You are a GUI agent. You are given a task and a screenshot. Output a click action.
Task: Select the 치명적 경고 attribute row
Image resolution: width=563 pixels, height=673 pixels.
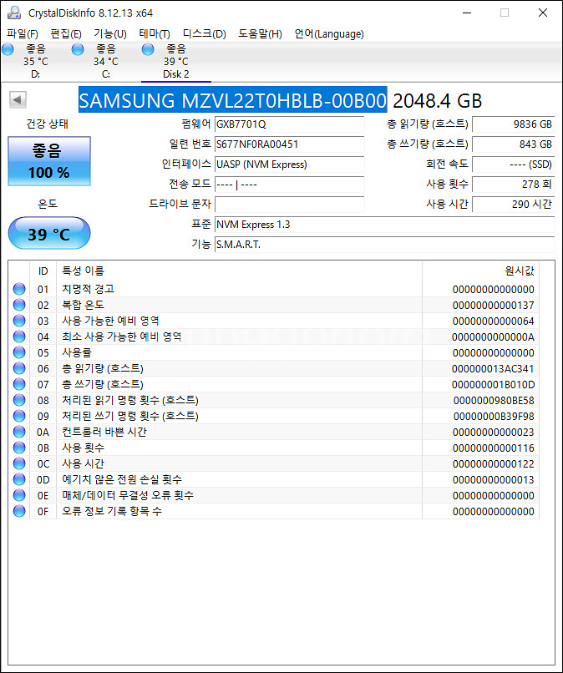pyautogui.click(x=273, y=289)
